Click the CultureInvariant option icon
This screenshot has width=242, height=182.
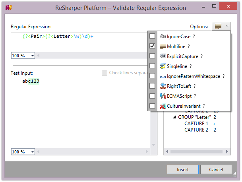163,106
